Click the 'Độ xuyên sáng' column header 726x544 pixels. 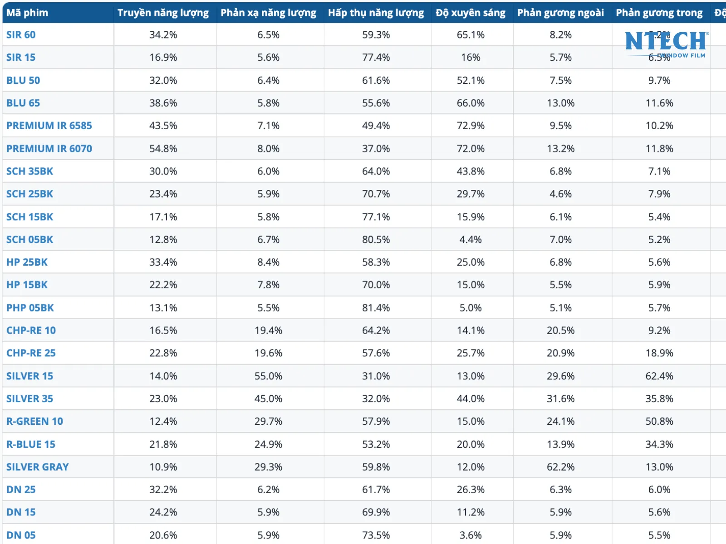point(471,13)
